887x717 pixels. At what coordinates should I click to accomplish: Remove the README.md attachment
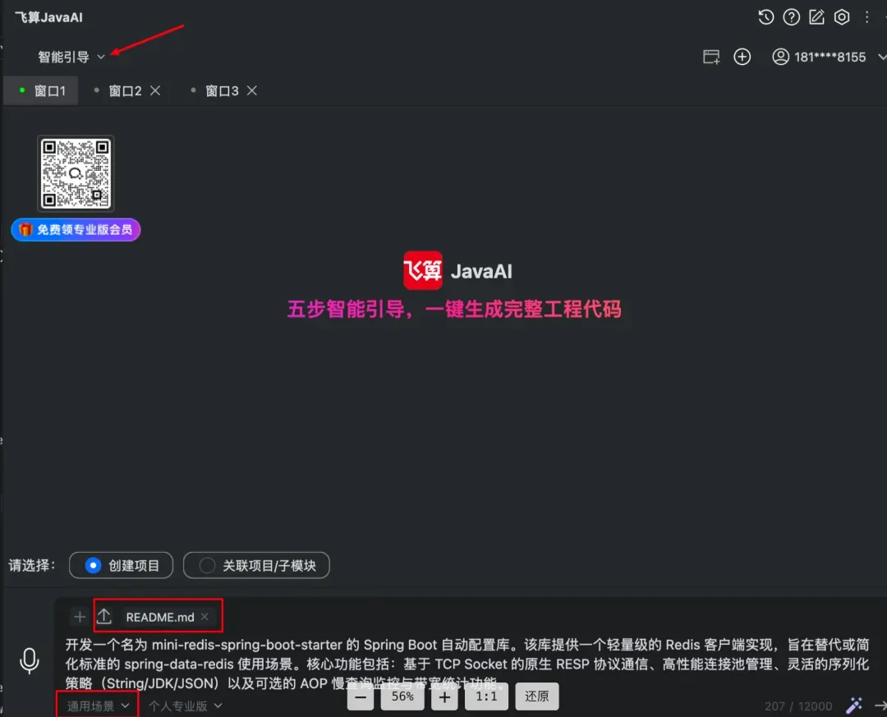coord(205,616)
